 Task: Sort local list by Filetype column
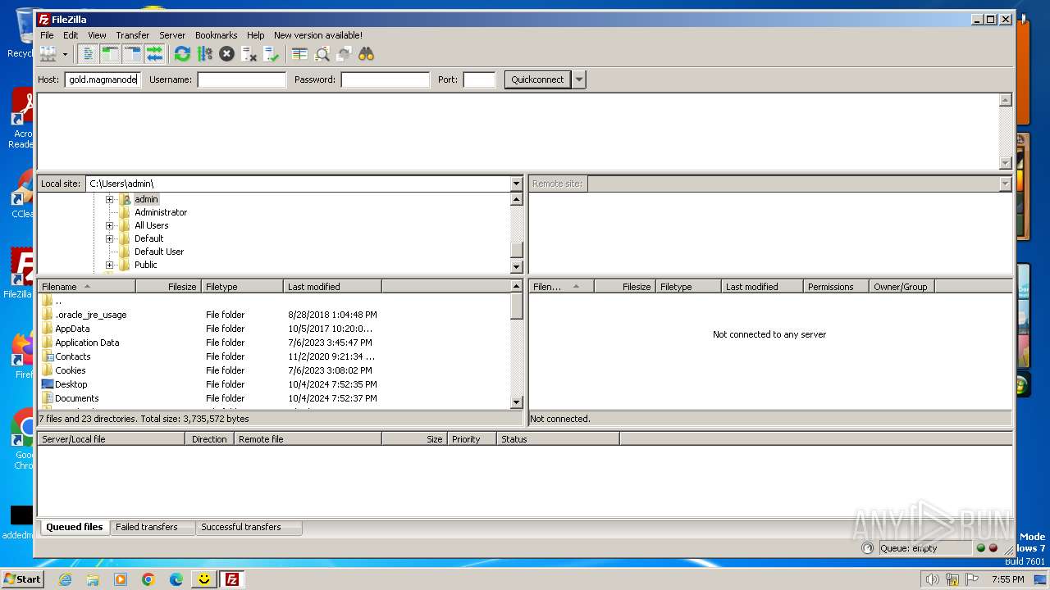pos(242,287)
